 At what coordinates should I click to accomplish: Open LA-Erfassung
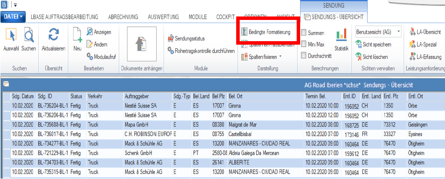click(x=426, y=57)
